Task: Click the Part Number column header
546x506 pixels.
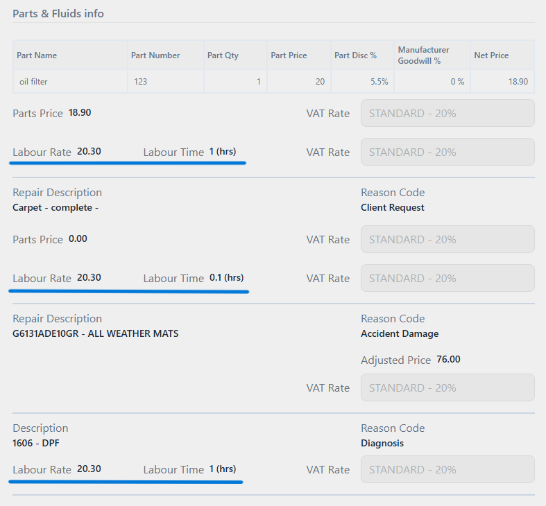Action: tap(155, 55)
